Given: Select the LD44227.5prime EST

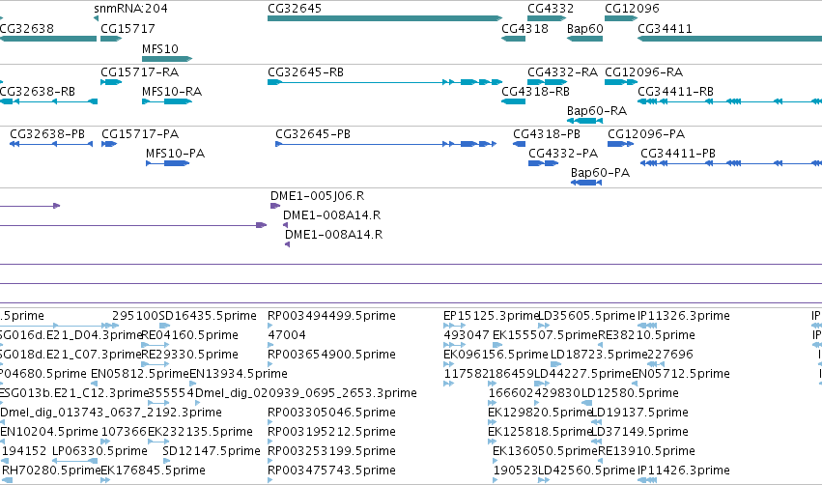Looking at the screenshot, I should point(543,384).
